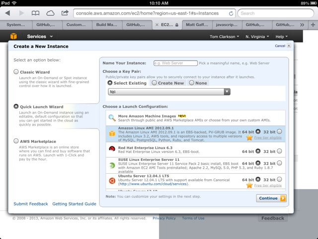The width and height of the screenshot is (318, 239).
Task: Tap the Safari back arrow
Action: pyautogui.click(x=7, y=13)
